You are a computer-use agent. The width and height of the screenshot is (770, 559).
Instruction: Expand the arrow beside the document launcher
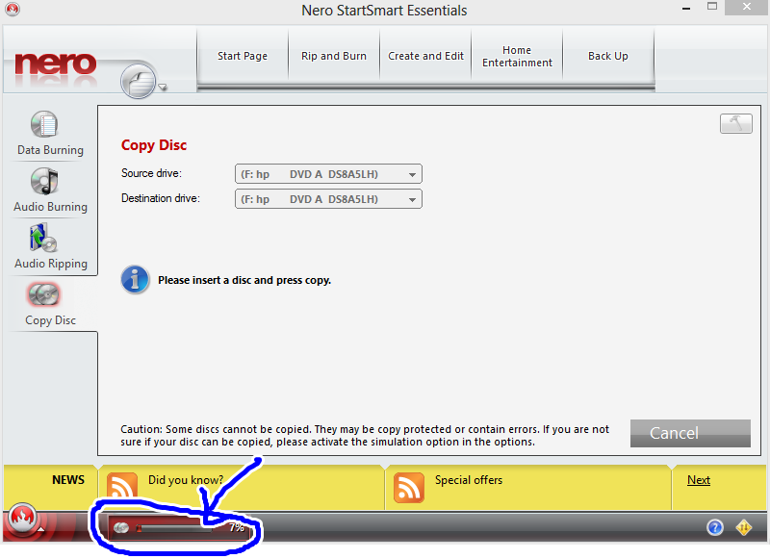point(163,88)
